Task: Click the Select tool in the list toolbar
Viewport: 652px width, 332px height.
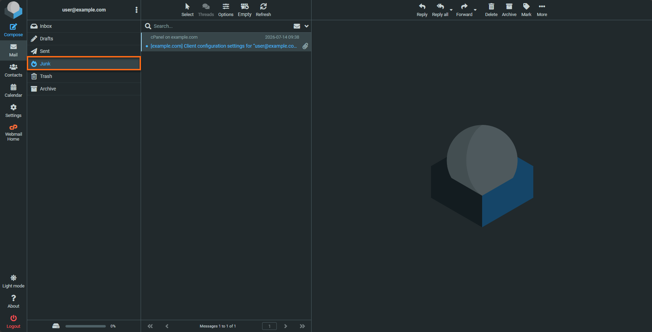Action: (187, 10)
